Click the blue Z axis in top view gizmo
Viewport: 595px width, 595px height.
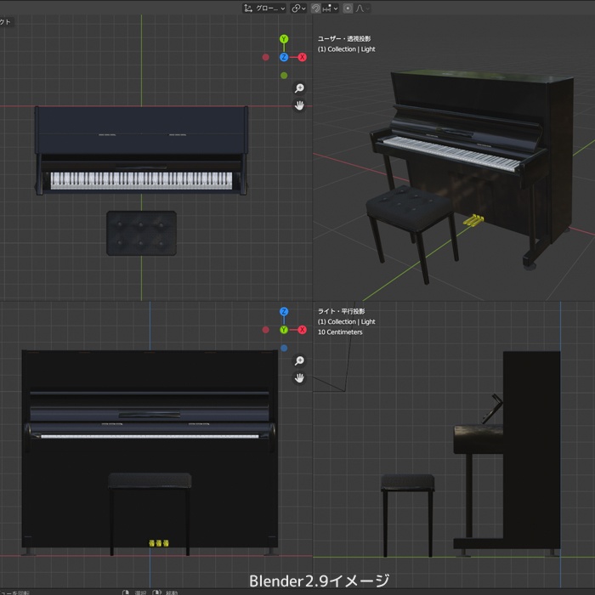pyautogui.click(x=284, y=57)
